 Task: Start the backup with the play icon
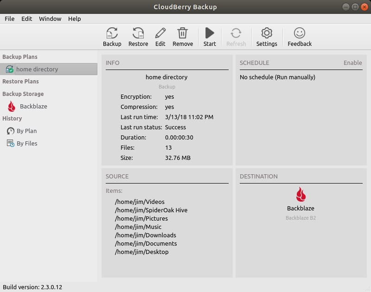210,33
